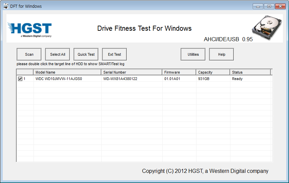Run the Ext Test

pos(115,54)
